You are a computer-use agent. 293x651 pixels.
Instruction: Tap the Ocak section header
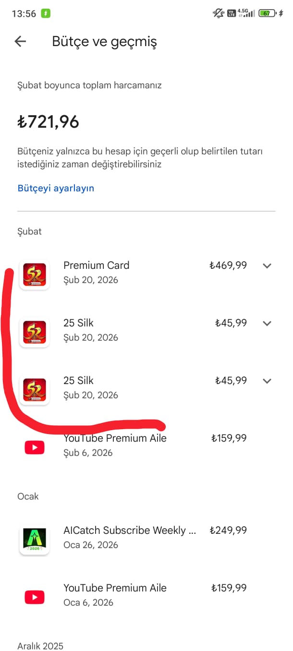pyautogui.click(x=28, y=496)
